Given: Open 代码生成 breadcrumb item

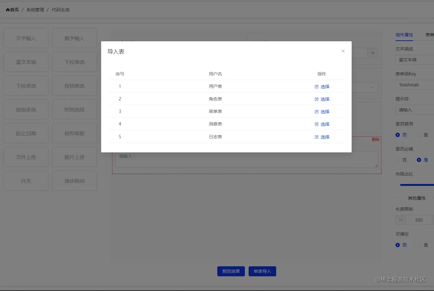Looking at the screenshot, I should [x=60, y=10].
